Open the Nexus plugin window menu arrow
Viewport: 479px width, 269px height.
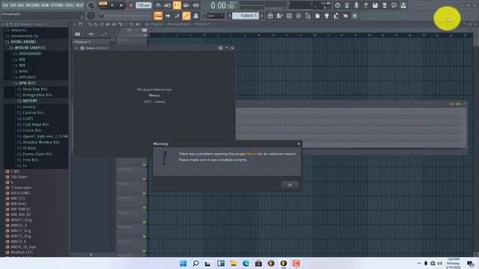pyautogui.click(x=76, y=48)
